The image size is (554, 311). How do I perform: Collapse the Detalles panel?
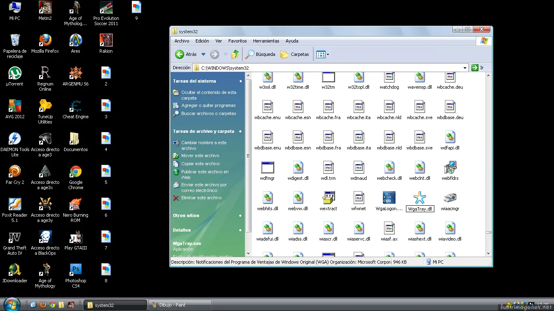tap(240, 230)
